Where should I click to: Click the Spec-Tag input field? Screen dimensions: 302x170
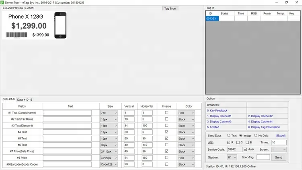tap(263, 157)
